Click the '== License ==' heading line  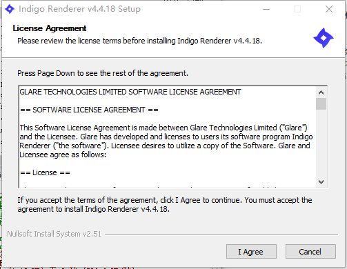(45, 172)
